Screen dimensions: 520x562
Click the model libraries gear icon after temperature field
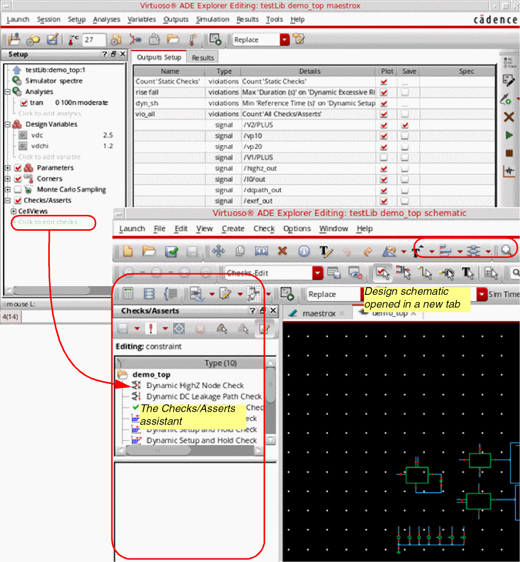point(116,40)
